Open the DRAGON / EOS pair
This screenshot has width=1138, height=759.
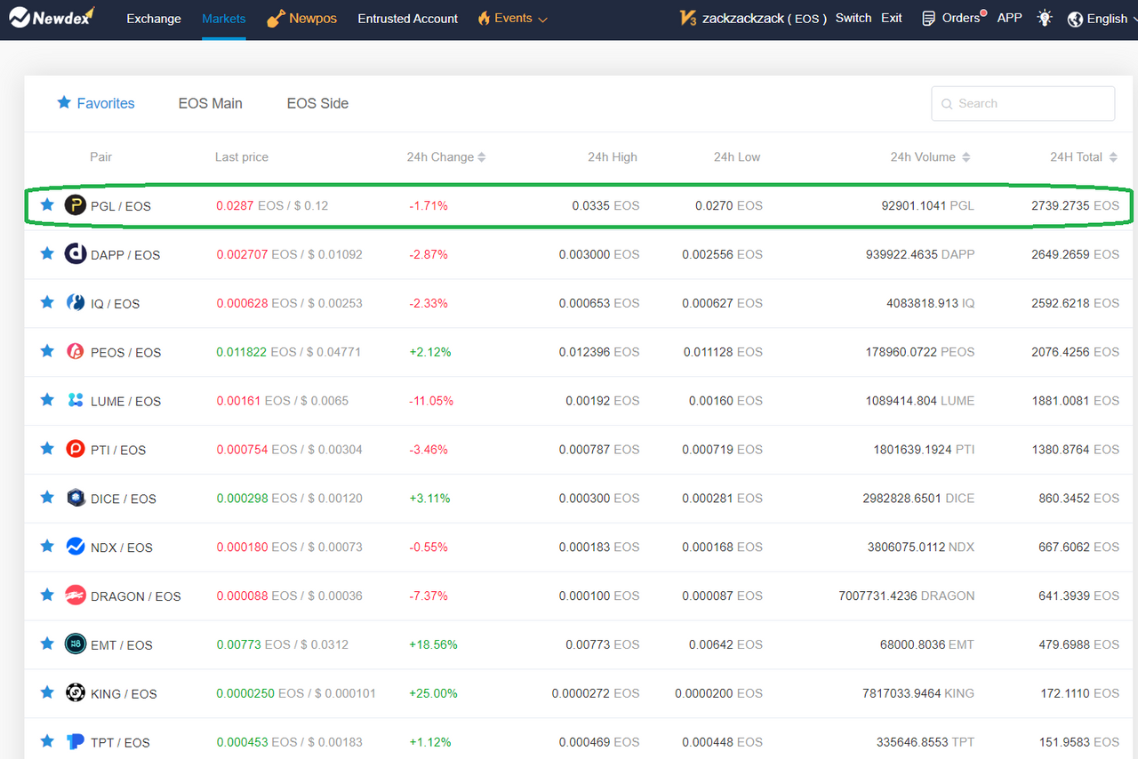[x=136, y=596]
